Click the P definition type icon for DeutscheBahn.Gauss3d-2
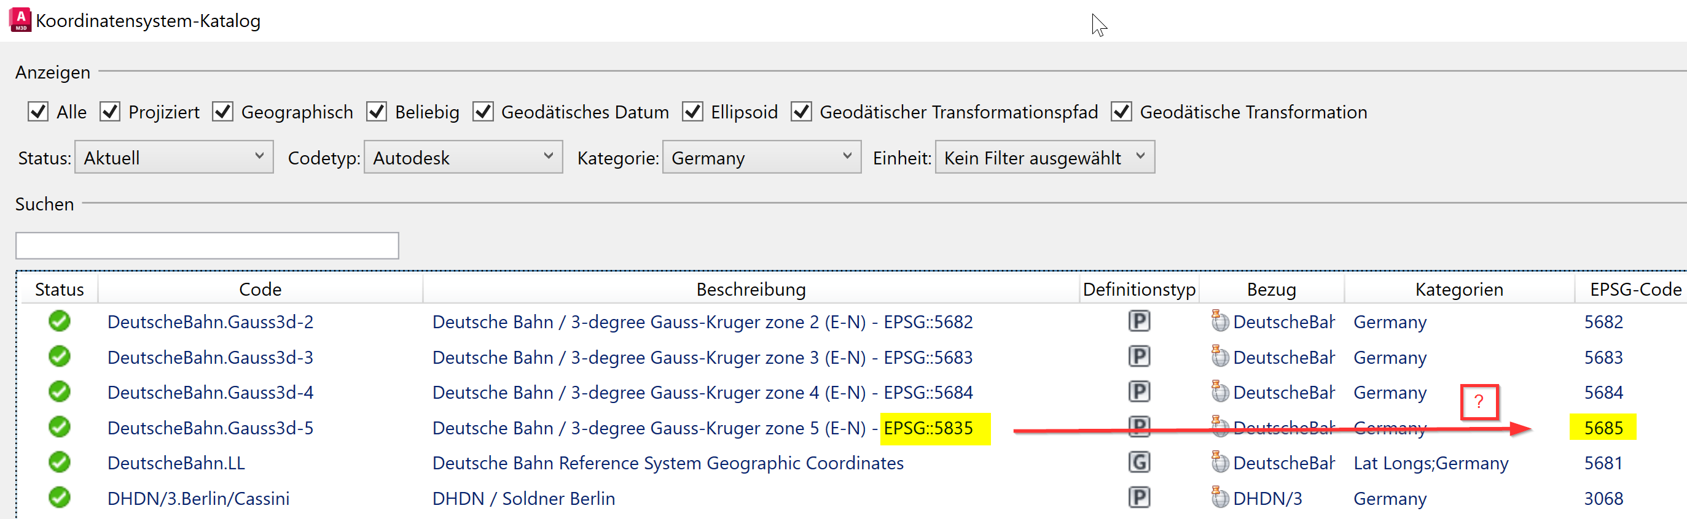The image size is (1687, 519). click(1140, 321)
